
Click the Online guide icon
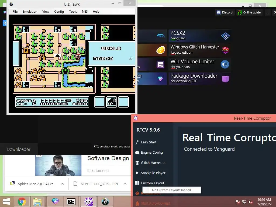(x=240, y=13)
